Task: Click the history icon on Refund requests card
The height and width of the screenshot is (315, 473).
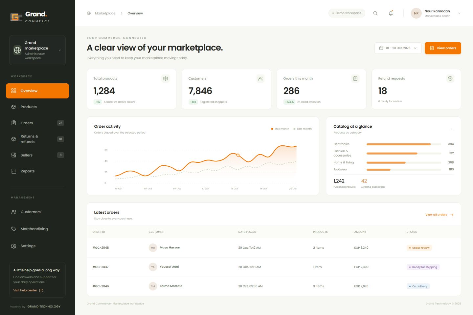Action: (x=450, y=78)
